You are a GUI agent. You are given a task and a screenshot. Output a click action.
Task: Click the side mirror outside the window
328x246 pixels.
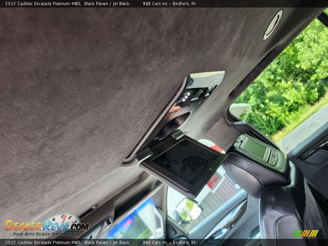(x=188, y=210)
